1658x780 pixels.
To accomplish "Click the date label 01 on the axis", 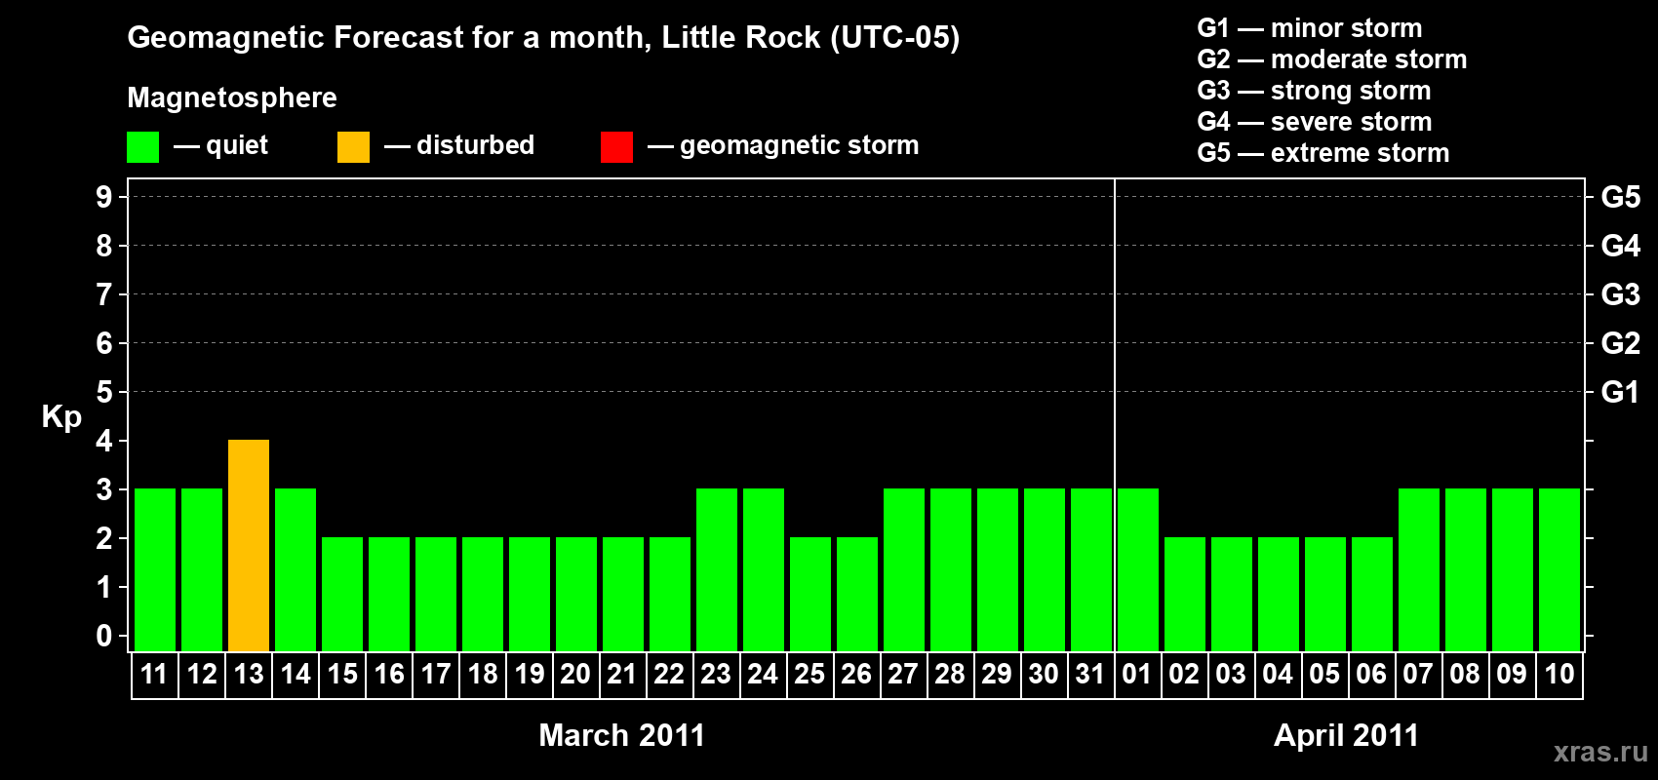I will point(1137,674).
